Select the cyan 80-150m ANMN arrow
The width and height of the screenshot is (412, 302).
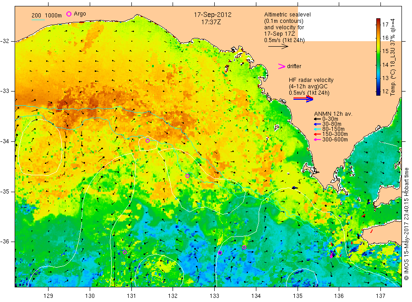[317, 129]
